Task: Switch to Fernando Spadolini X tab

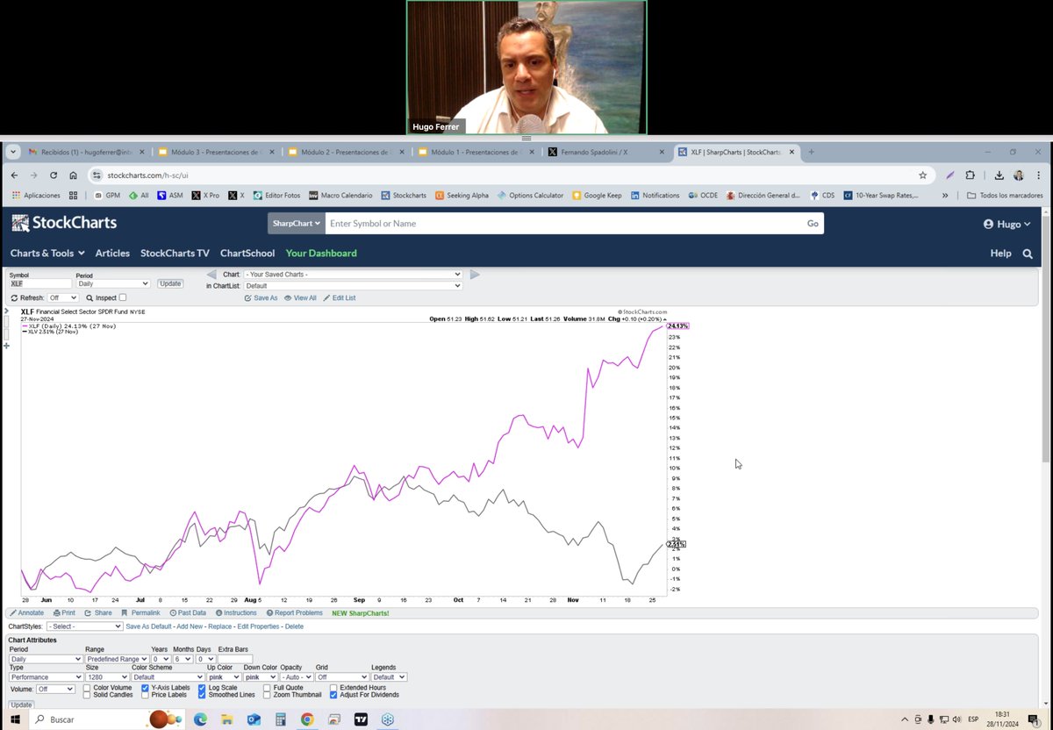Action: tap(605, 152)
